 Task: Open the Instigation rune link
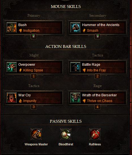pos(31,31)
